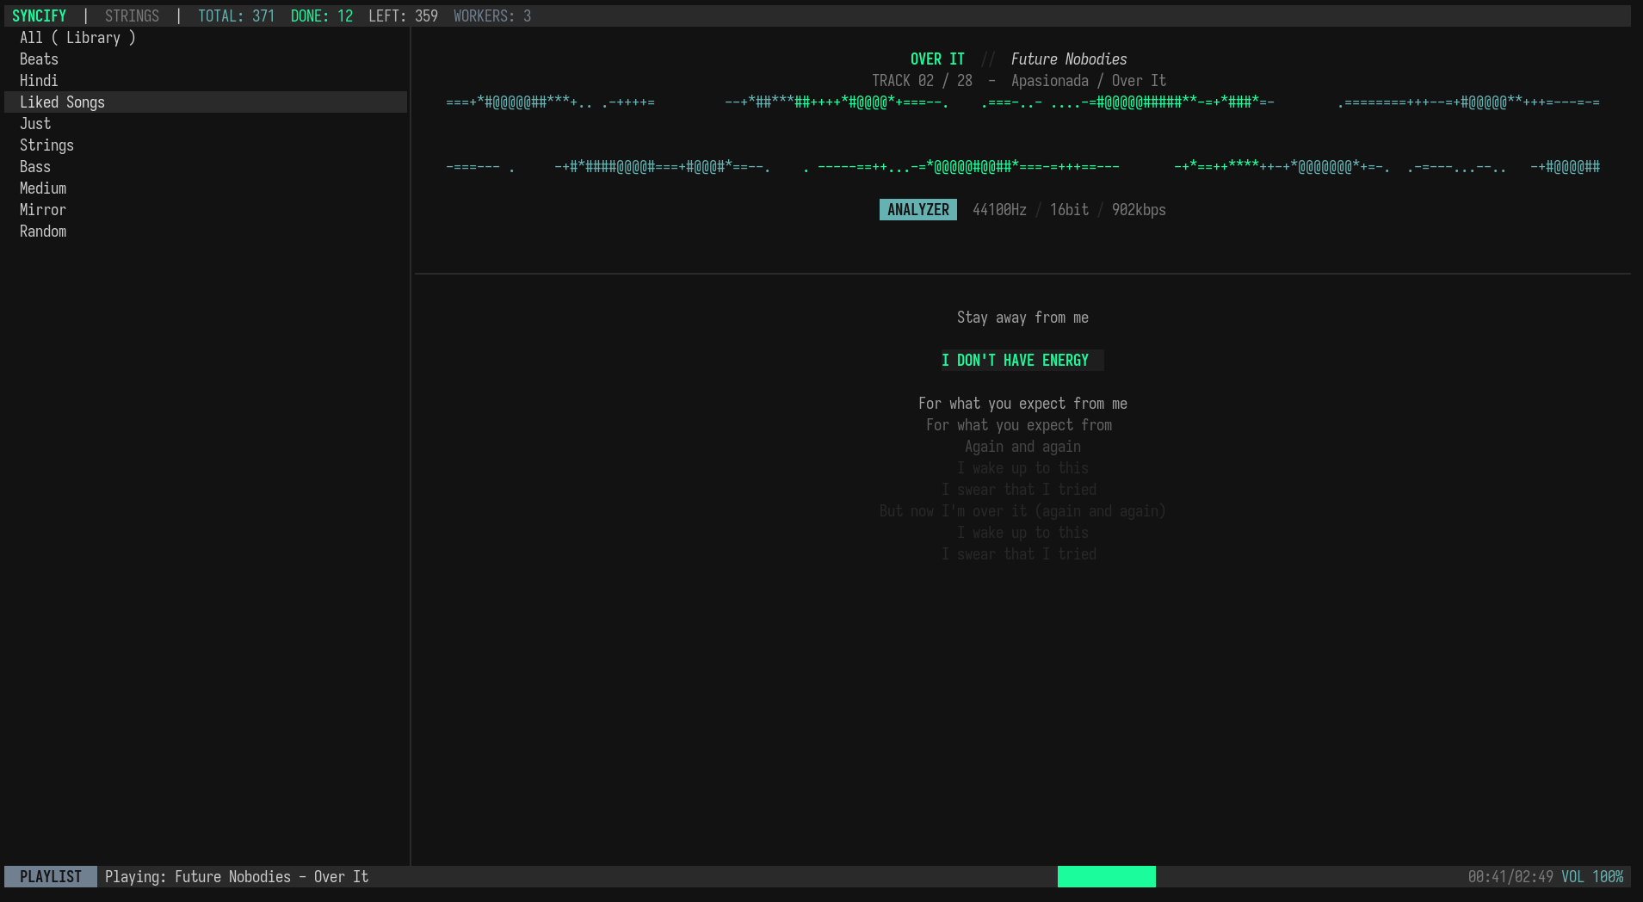The width and height of the screenshot is (1643, 902).
Task: Open the Strings playlist in the sidebar list
Action: click(206, 145)
